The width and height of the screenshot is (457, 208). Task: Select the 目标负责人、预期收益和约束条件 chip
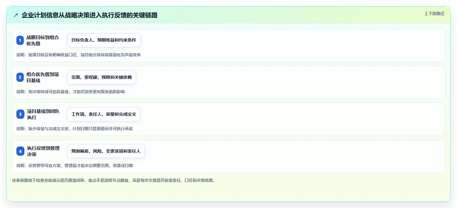tap(104, 40)
